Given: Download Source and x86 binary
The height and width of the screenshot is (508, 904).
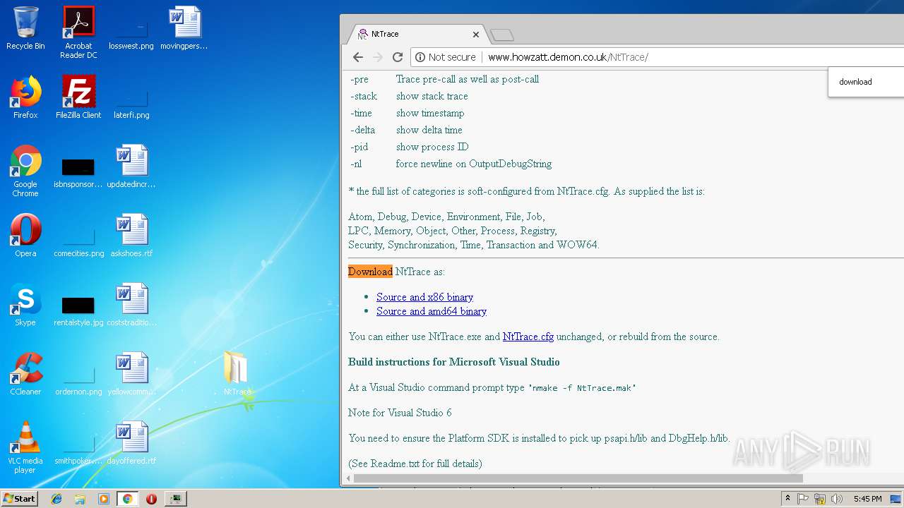Looking at the screenshot, I should coord(424,297).
